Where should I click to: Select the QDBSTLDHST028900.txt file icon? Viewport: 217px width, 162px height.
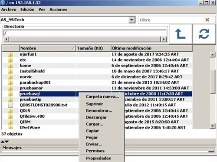tap(10, 105)
